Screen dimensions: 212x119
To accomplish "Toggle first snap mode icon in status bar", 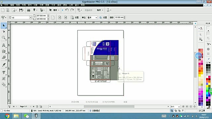I will point(172,111).
